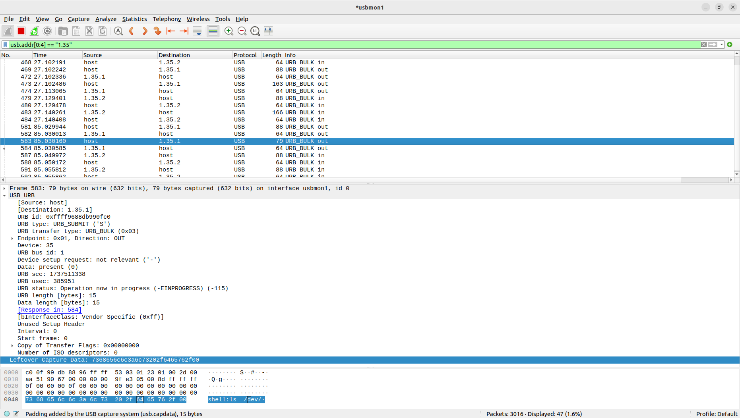740x418 pixels.
Task: Clear the display filter with X button
Action: point(704,44)
